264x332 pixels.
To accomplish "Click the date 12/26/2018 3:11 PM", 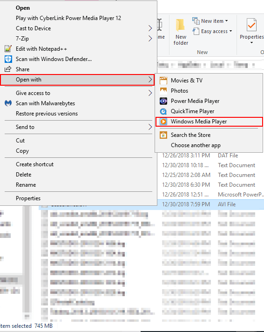I will tap(186, 156).
